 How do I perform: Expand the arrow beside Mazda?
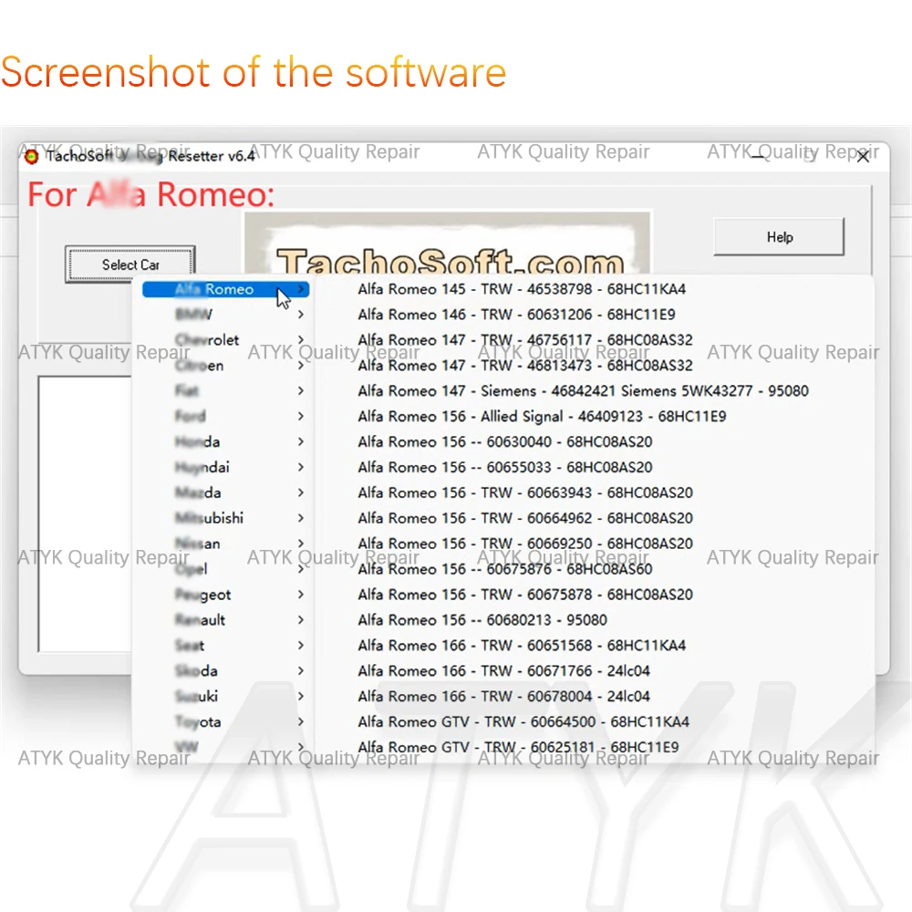coord(301,492)
